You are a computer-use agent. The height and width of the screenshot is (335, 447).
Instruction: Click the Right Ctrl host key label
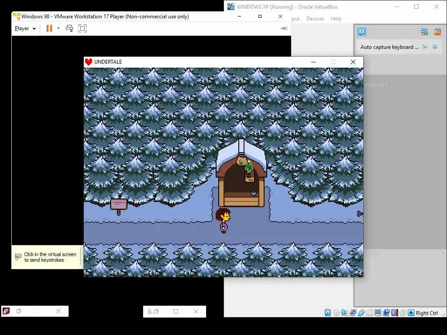427,313
